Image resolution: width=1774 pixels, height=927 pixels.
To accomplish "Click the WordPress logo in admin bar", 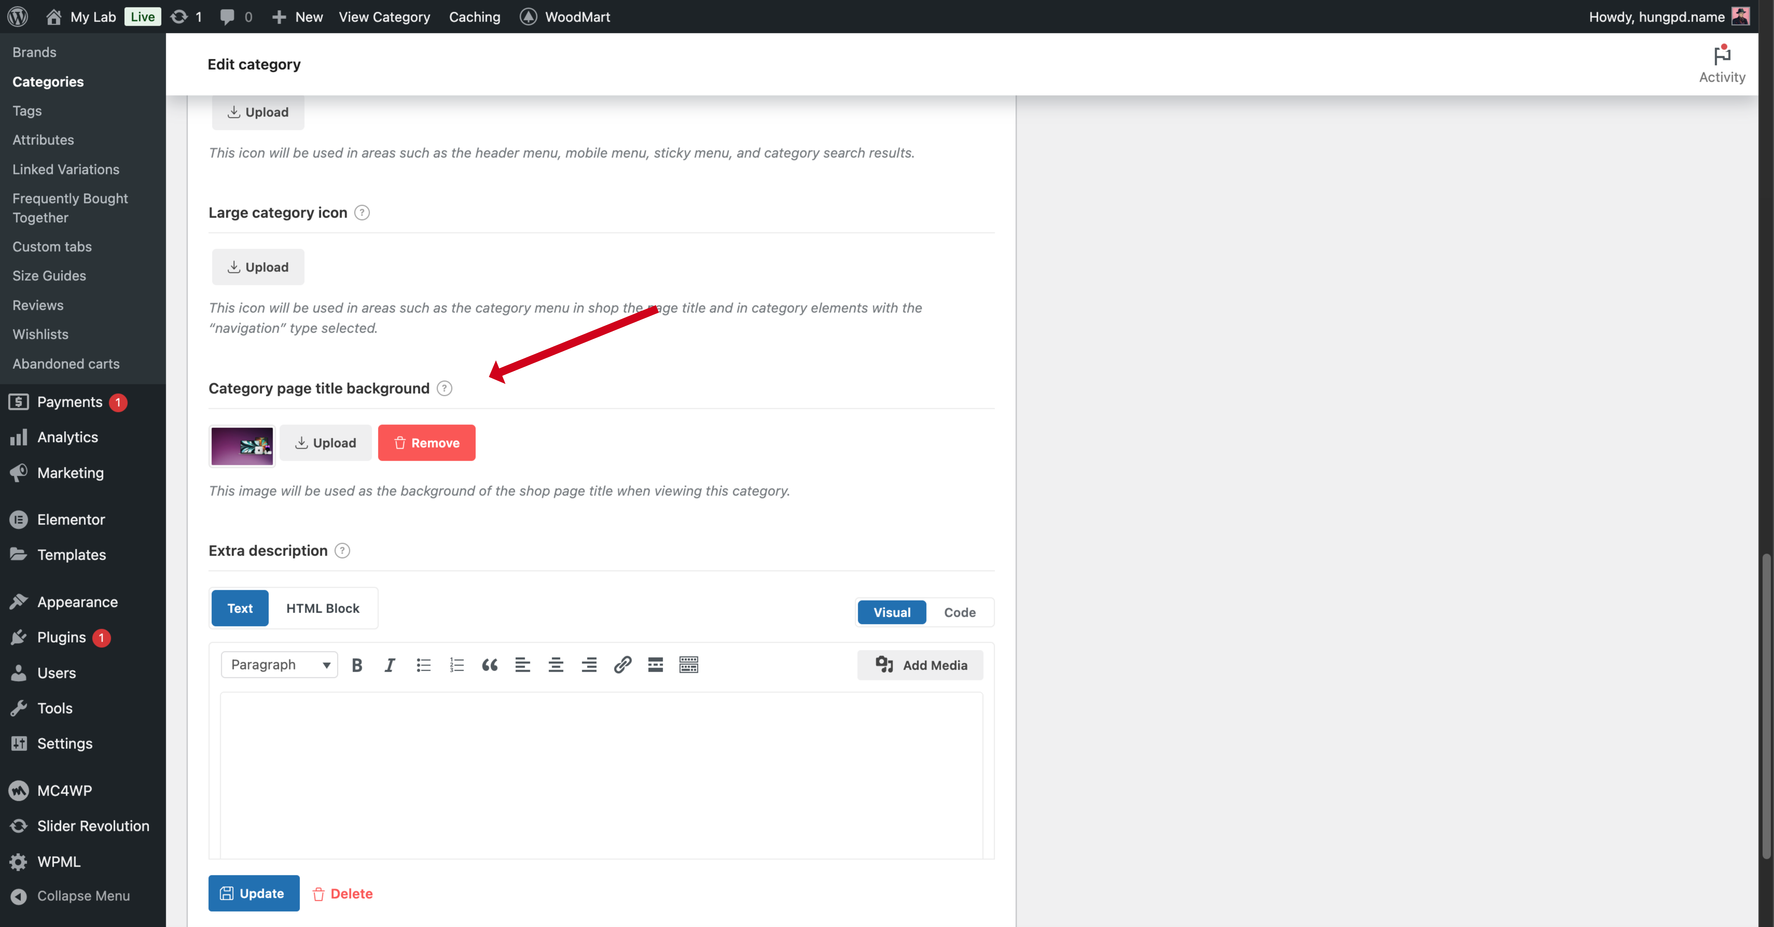I will coord(18,17).
